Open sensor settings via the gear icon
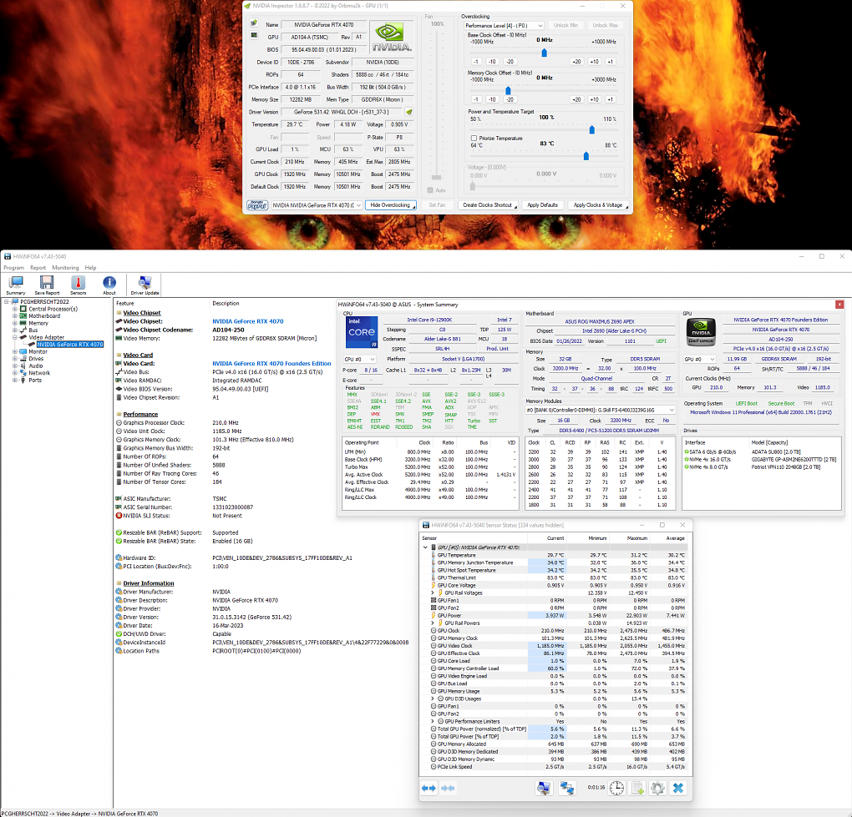The image size is (852, 817). [657, 789]
